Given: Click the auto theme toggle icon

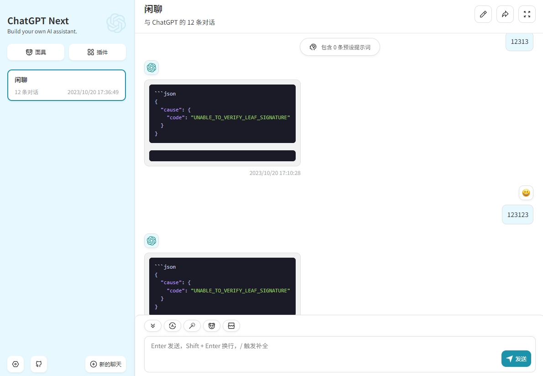Looking at the screenshot, I should [x=172, y=326].
